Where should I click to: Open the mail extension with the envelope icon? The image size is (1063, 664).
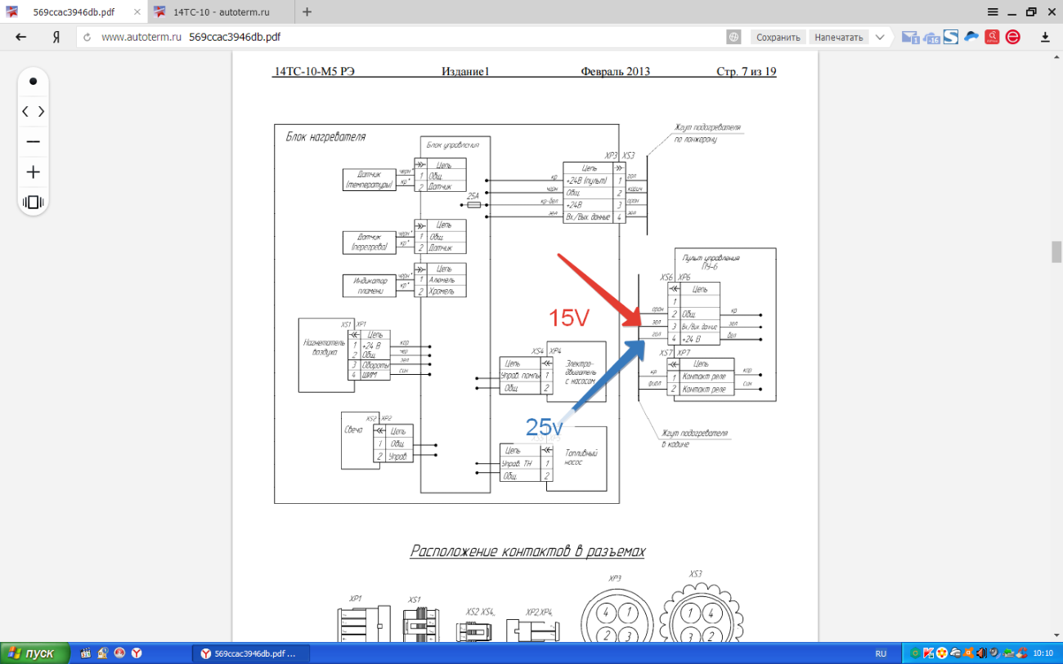coord(910,38)
